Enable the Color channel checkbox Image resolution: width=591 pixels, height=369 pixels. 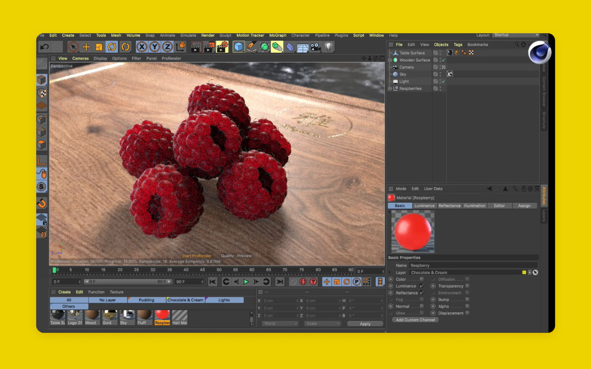(x=422, y=279)
